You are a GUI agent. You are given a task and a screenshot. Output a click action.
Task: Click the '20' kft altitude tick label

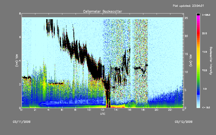coord(186,36)
